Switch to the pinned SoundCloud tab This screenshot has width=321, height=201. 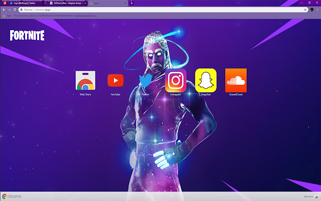[5, 3]
